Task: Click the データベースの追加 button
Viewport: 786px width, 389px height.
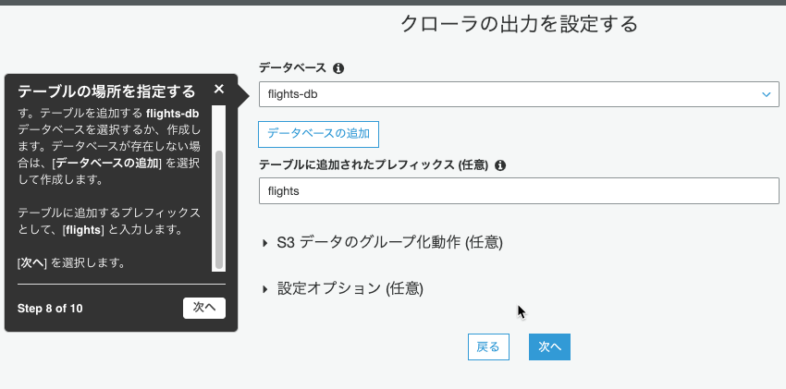Action: [318, 134]
